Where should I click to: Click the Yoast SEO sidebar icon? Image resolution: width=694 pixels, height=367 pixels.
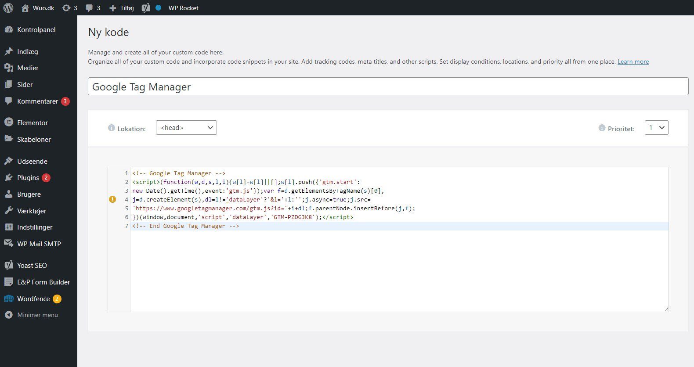click(x=9, y=265)
